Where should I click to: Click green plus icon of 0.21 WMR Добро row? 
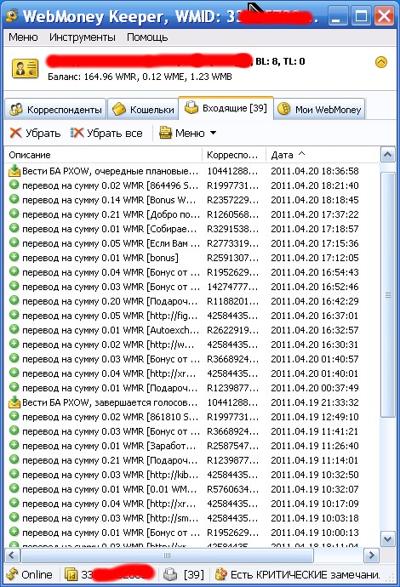point(14,214)
